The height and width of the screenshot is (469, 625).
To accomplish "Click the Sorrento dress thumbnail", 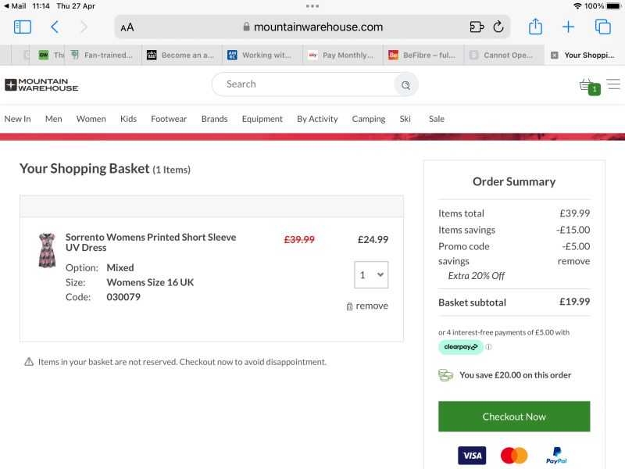I will coord(47,250).
